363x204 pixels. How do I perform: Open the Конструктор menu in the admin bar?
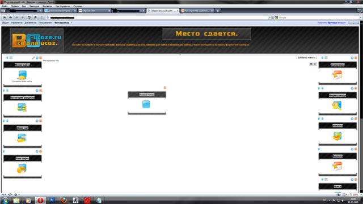(x=62, y=23)
